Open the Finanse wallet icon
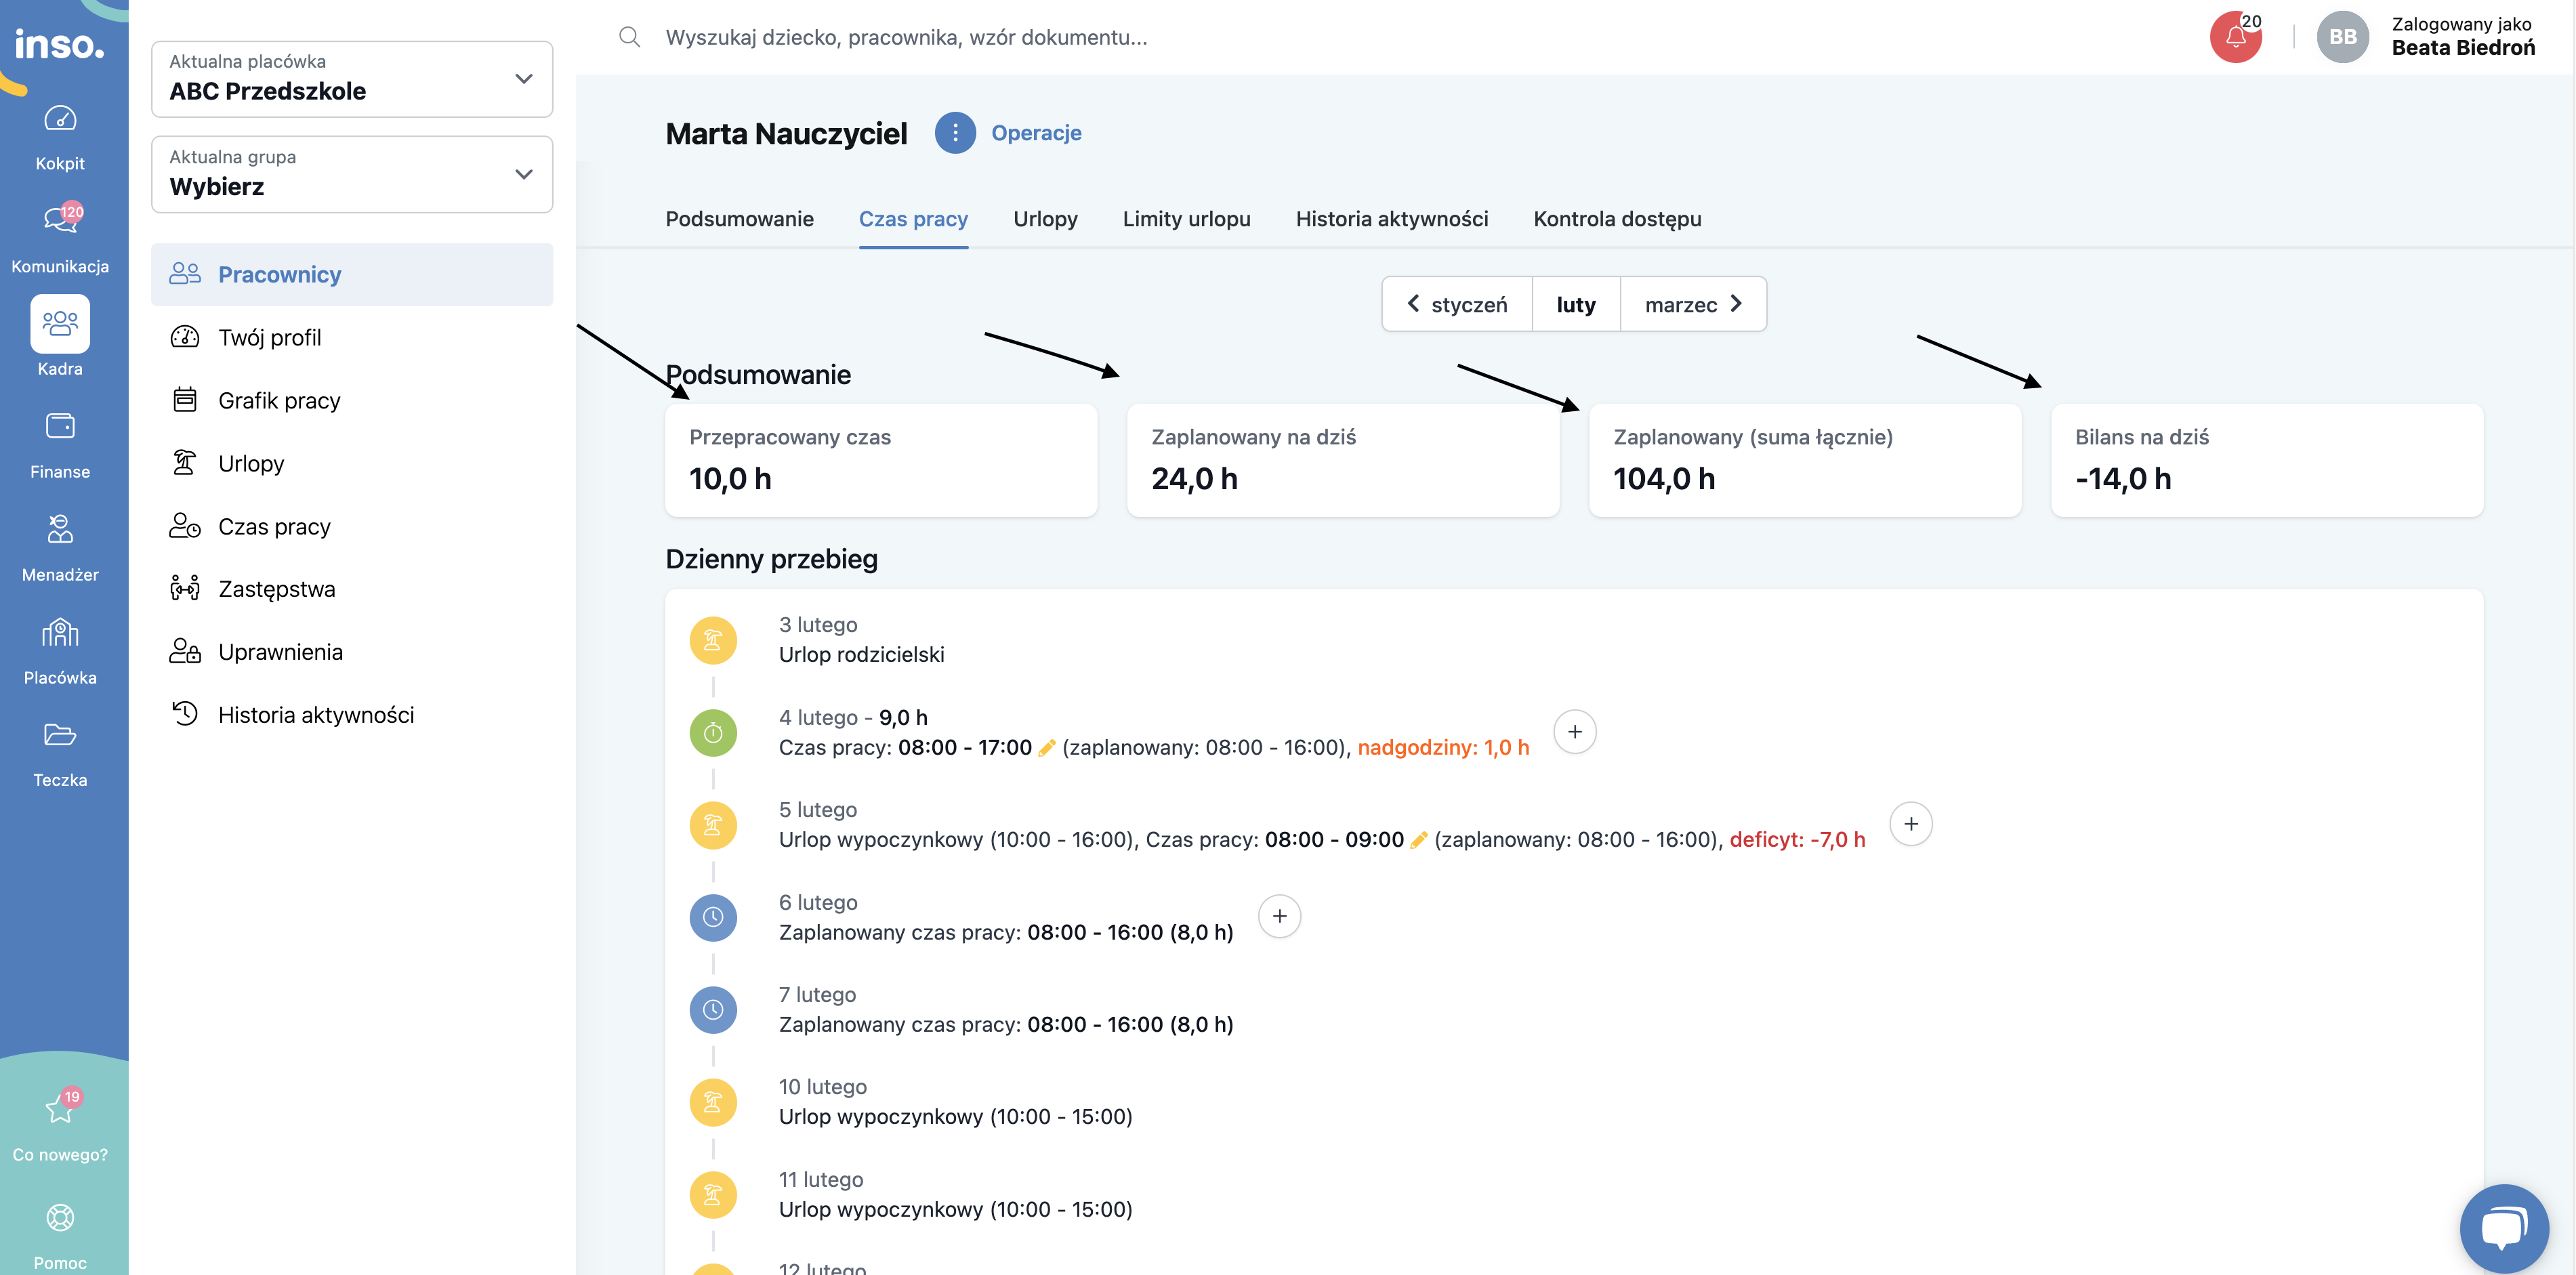Image resolution: width=2576 pixels, height=1275 pixels. coord(60,426)
